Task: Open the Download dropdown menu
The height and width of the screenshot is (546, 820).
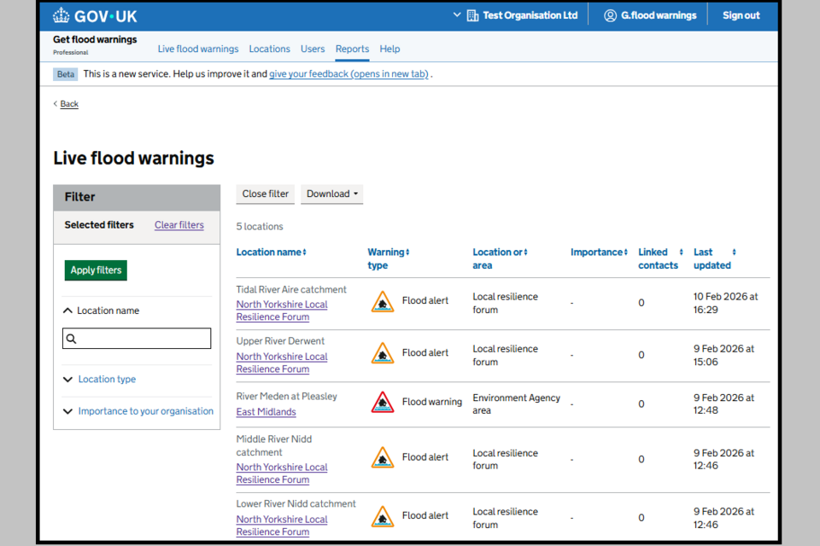Action: [331, 195]
